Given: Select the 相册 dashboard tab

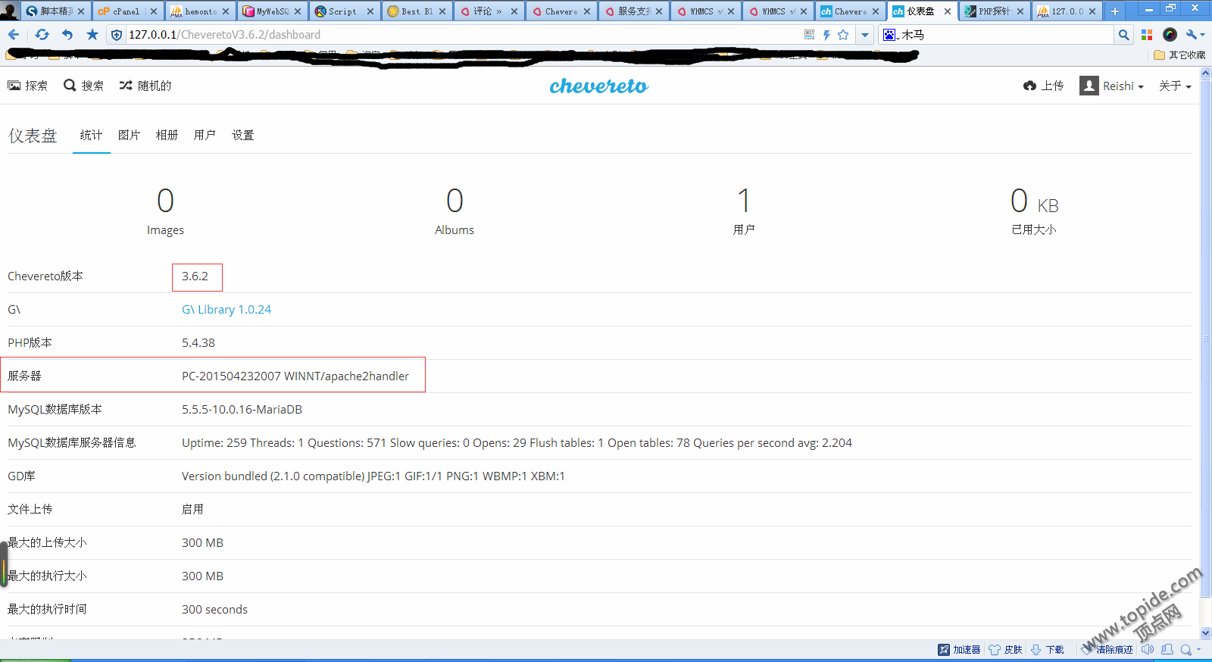Looking at the screenshot, I should click(x=167, y=135).
